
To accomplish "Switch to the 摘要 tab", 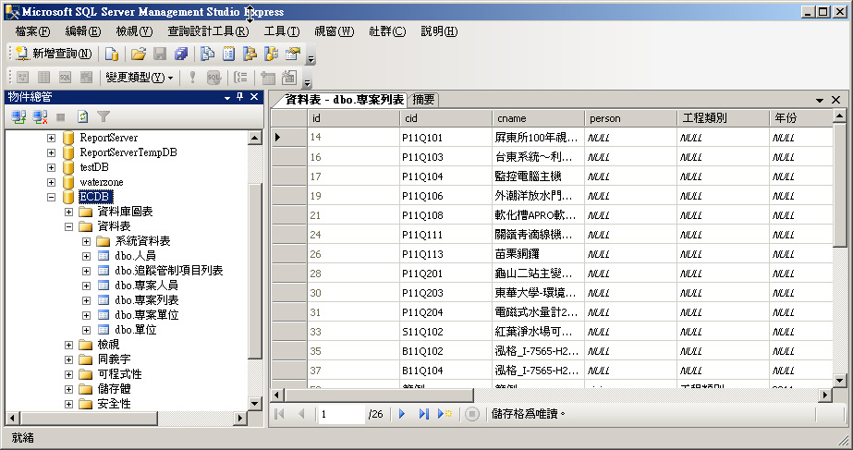I will 423,100.
